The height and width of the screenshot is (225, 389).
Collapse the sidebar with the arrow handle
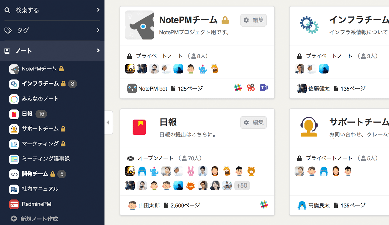pos(108,123)
